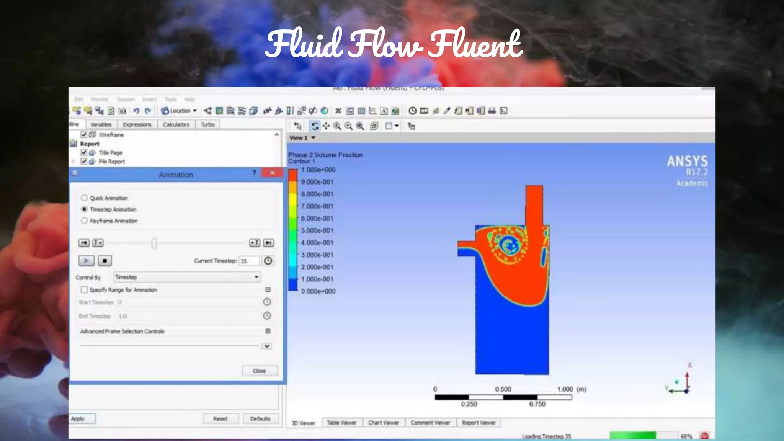Activate the Pan view tool

pos(326,126)
